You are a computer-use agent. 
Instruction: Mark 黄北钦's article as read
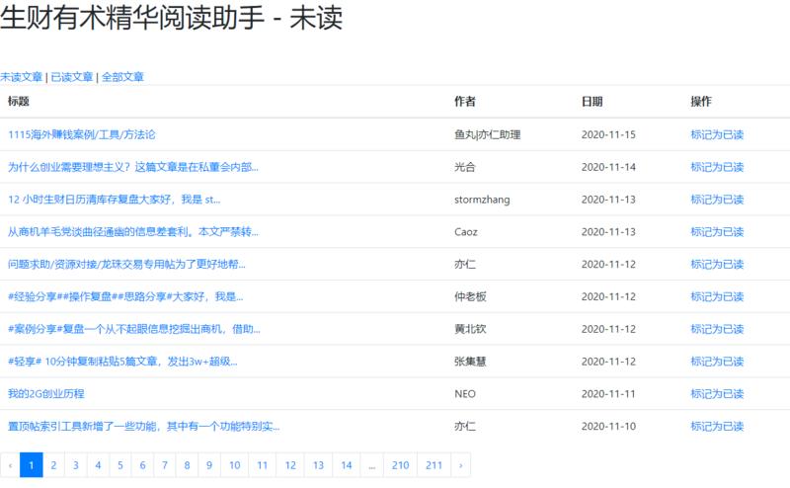coord(717,329)
